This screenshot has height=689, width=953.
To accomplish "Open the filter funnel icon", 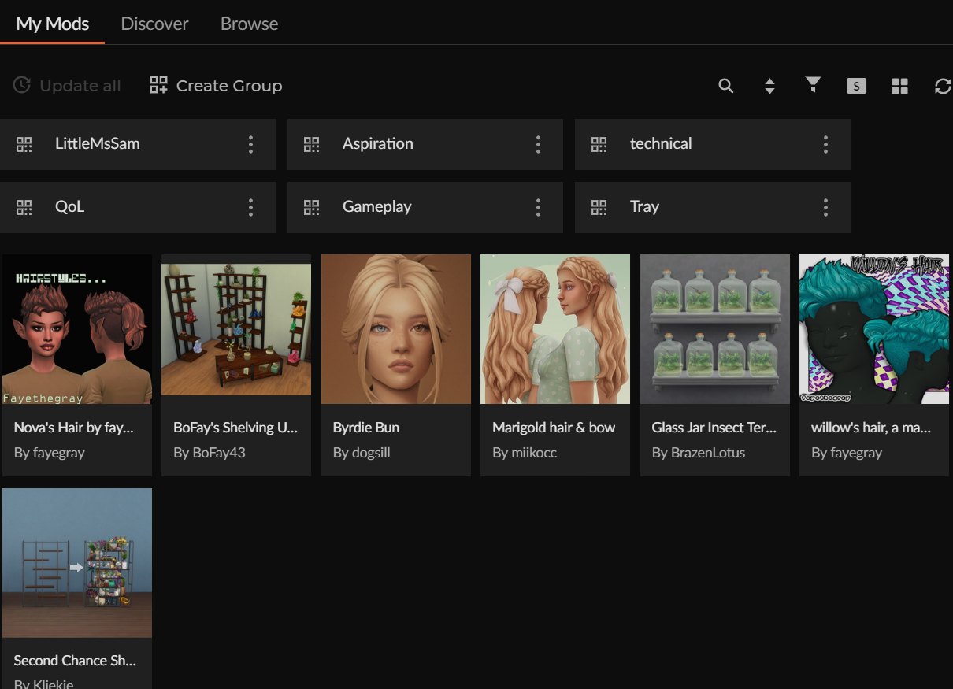I will click(x=813, y=85).
